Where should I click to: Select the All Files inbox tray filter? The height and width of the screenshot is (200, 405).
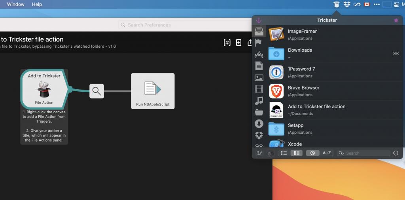(259, 32)
